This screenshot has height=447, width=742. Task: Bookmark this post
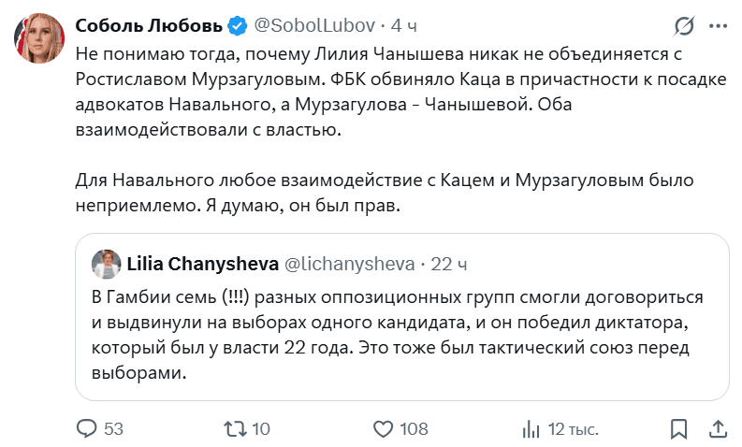[678, 429]
